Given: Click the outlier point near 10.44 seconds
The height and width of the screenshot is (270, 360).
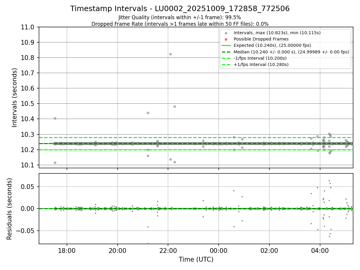Looking at the screenshot, I should 148,113.
